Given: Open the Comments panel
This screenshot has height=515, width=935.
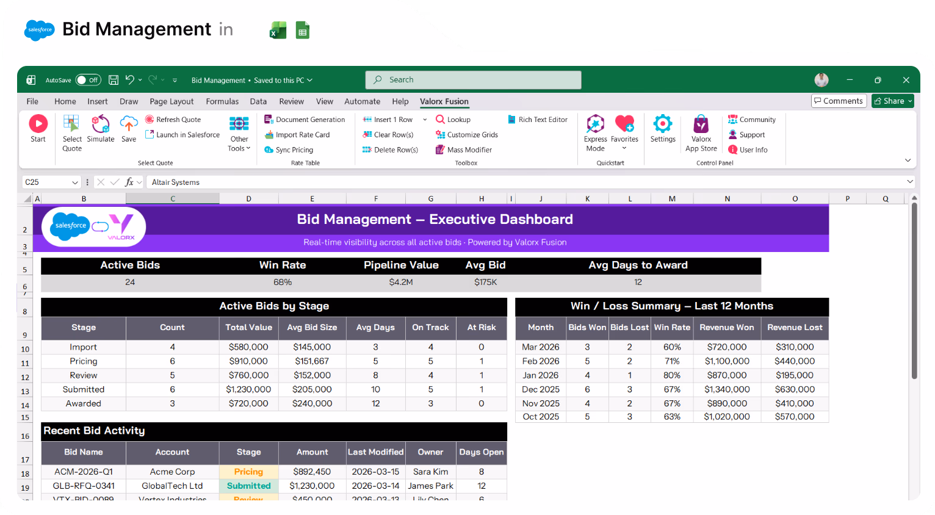Looking at the screenshot, I should (x=839, y=101).
